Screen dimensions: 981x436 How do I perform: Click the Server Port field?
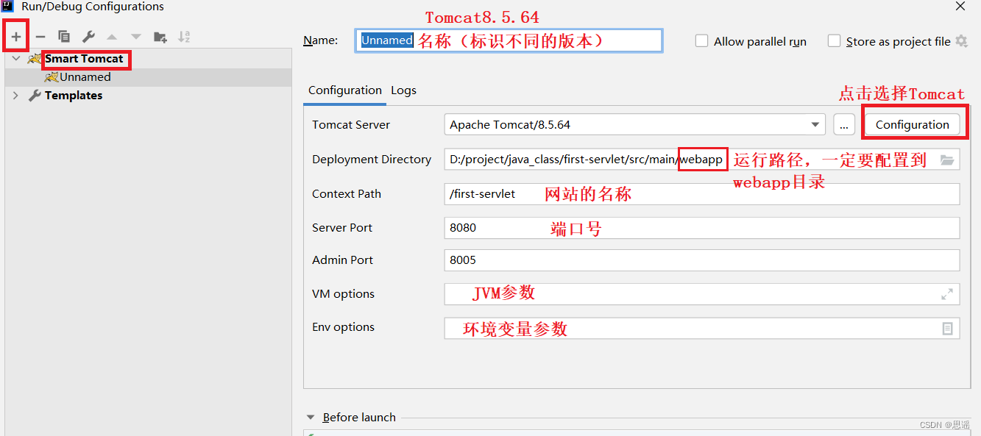coord(702,228)
